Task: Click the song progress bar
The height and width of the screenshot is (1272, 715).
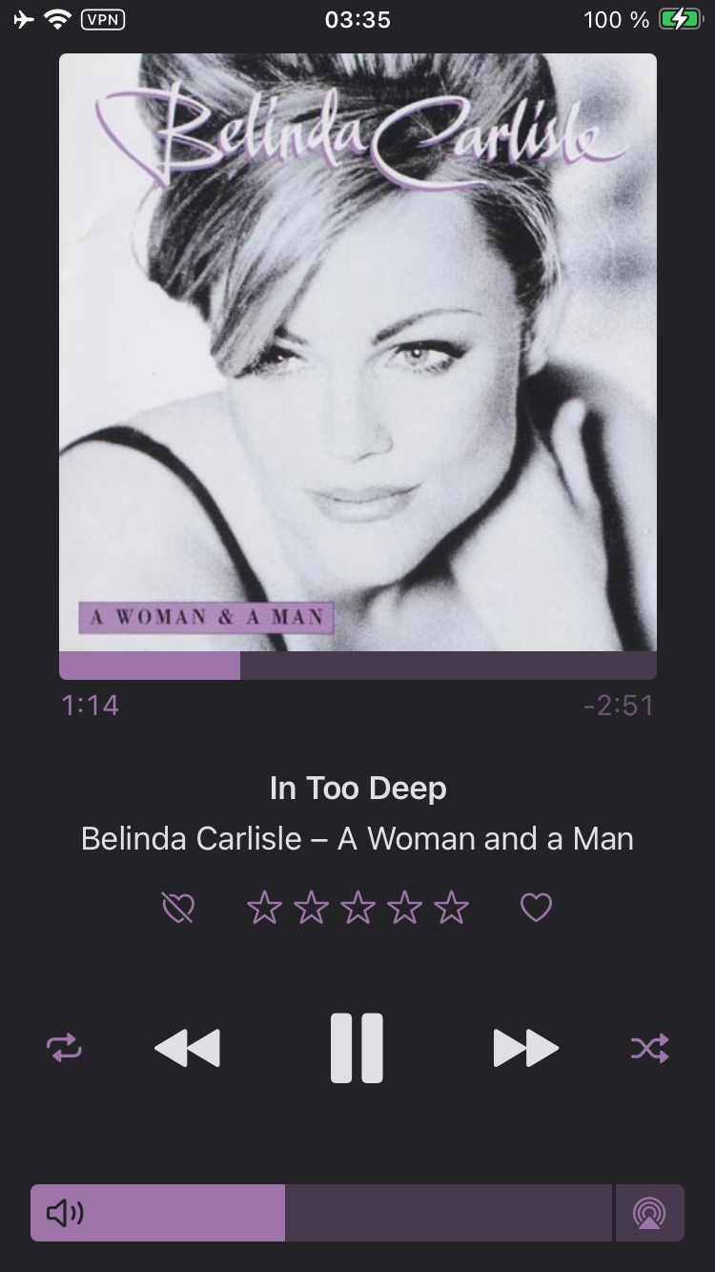Action: coord(357,666)
